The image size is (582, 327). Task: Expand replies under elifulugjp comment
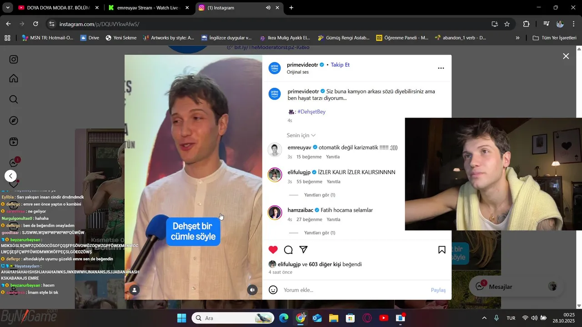pos(320,195)
